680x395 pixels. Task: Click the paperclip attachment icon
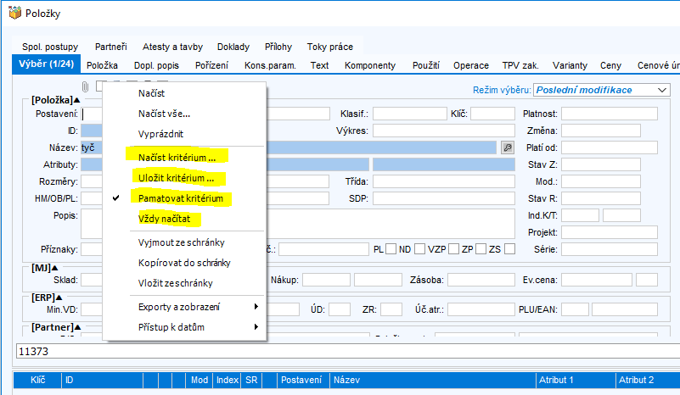[x=85, y=86]
